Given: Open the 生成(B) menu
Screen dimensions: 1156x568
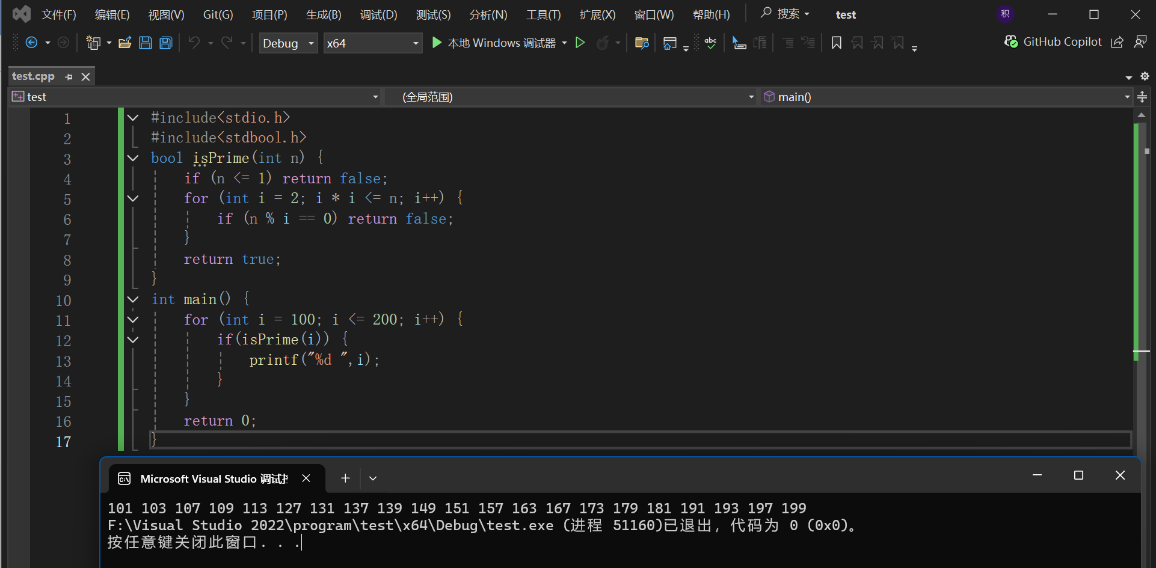Looking at the screenshot, I should [x=324, y=14].
